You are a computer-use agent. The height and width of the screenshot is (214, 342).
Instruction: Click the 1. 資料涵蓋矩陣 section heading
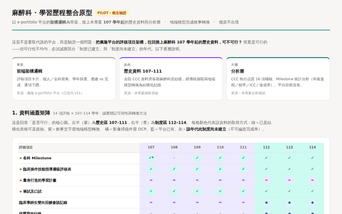tap(31, 113)
